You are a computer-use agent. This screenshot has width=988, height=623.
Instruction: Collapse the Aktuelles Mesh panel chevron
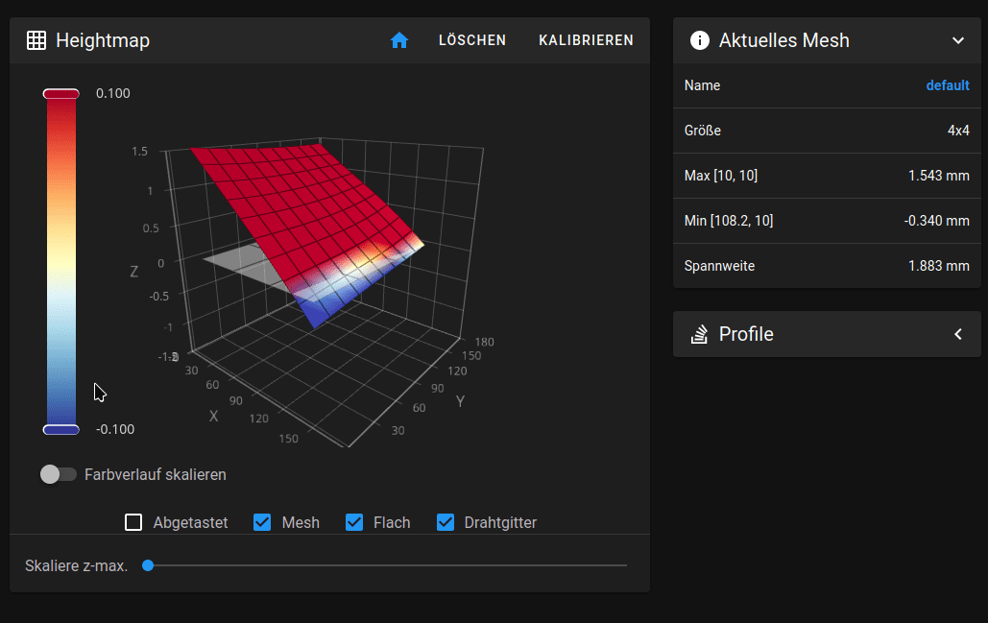(958, 40)
